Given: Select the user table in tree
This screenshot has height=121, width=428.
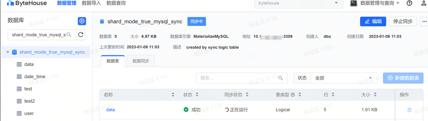Looking at the screenshot, I should 29,113.
